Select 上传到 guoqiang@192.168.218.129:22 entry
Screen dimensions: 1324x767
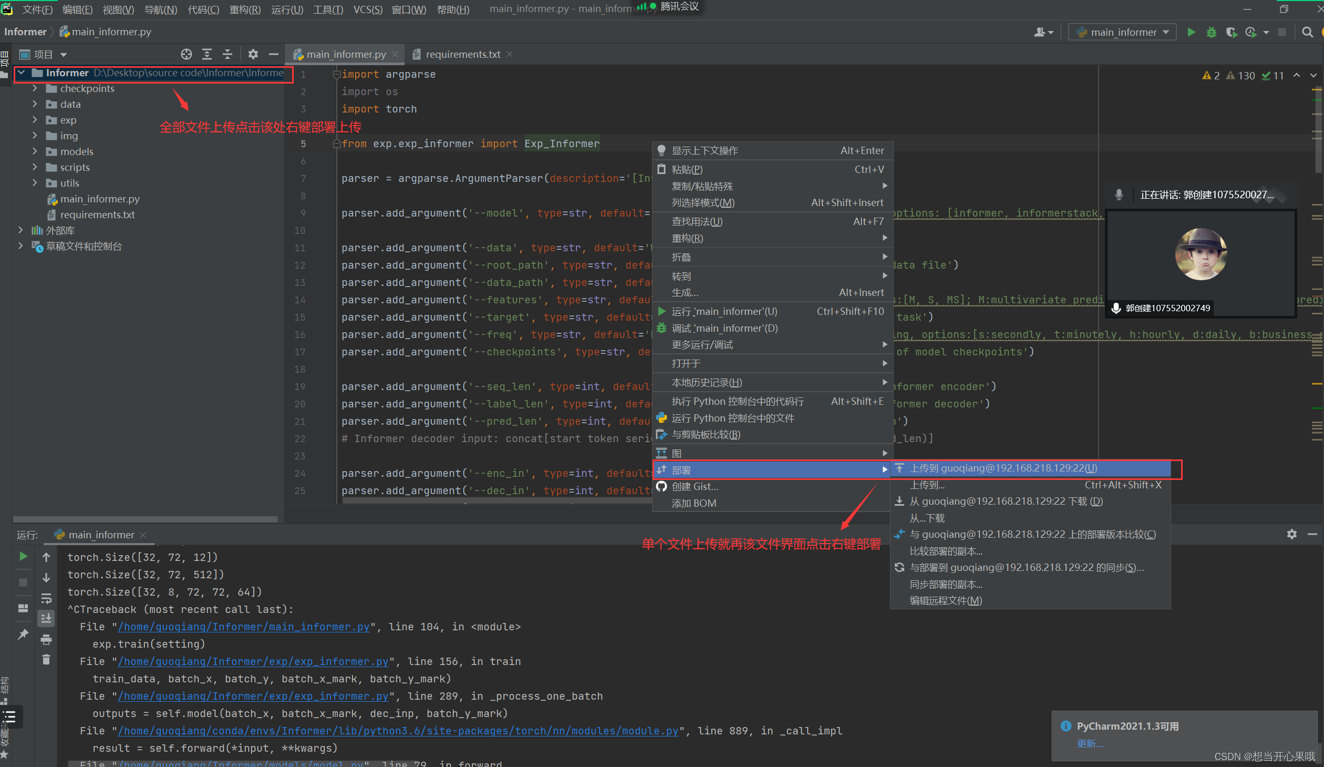click(x=1030, y=468)
